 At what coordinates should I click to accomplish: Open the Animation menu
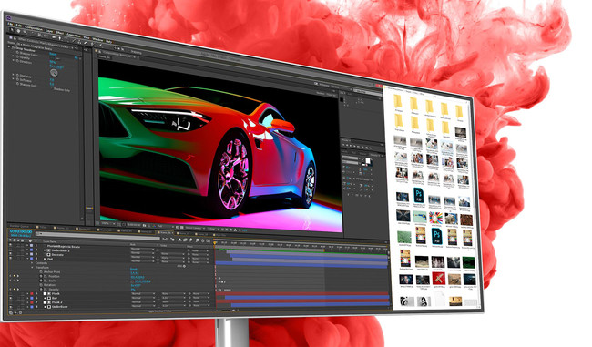pos(74,36)
